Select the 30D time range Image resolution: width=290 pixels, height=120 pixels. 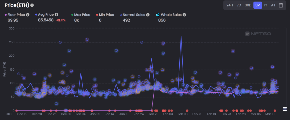coord(248,5)
